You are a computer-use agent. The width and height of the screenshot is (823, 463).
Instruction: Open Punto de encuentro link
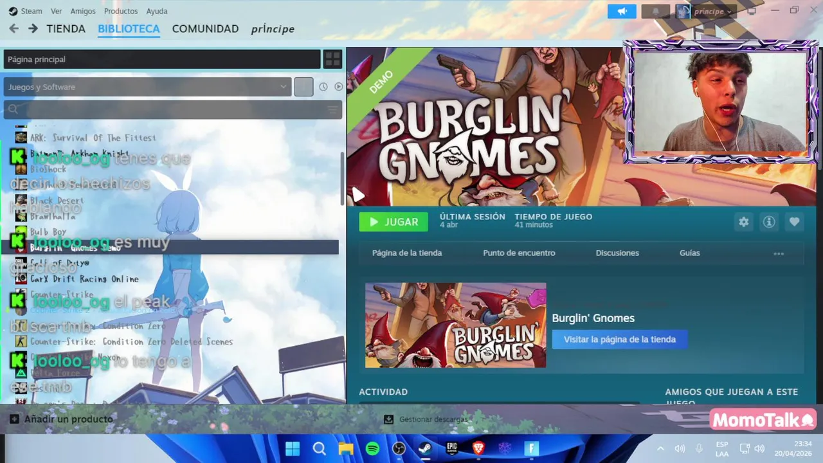[x=519, y=253]
